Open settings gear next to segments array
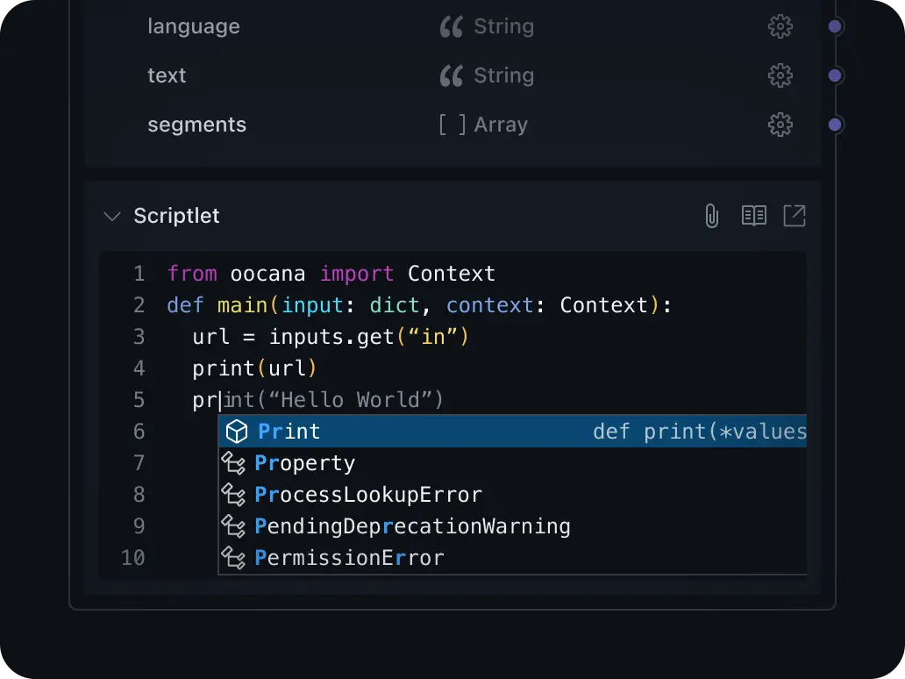The image size is (905, 679). [780, 124]
